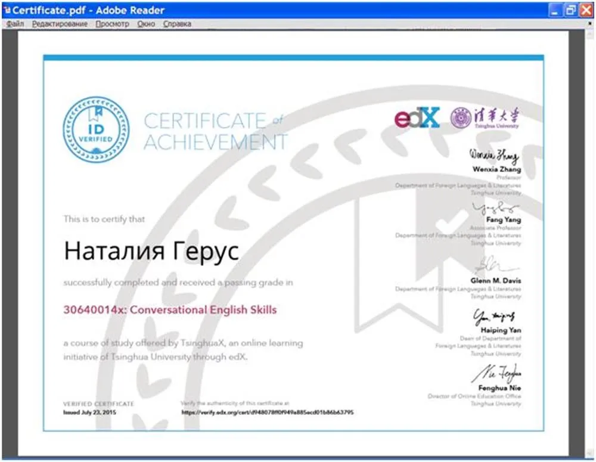Screen dimensions: 596x462
Task: Click Wenxia Zhang's handwritten signature
Action: 494,156
